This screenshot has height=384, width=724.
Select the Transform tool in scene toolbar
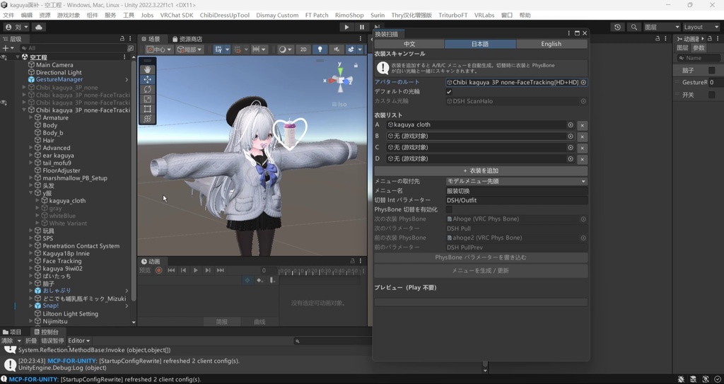[x=147, y=119]
